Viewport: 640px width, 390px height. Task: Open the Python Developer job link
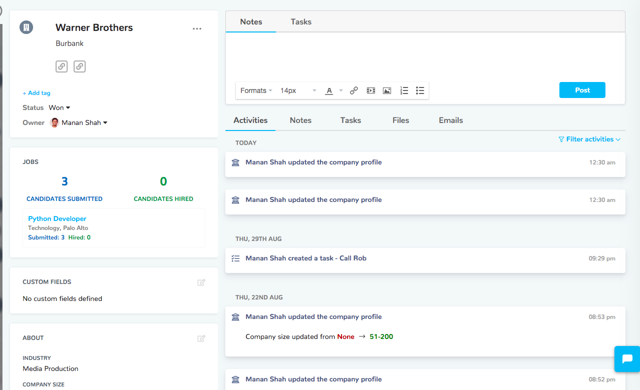point(57,218)
